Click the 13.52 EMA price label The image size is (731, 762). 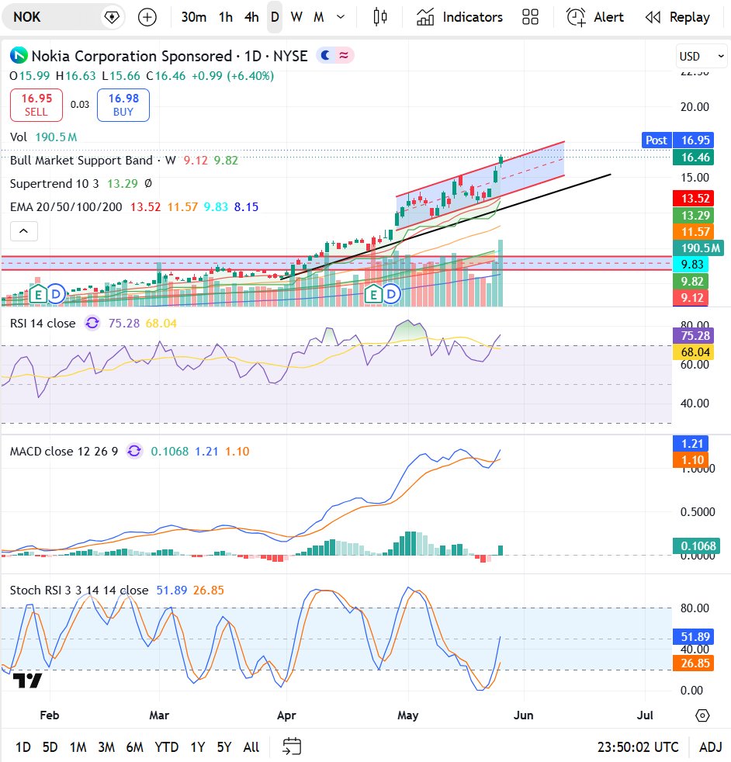(x=693, y=199)
